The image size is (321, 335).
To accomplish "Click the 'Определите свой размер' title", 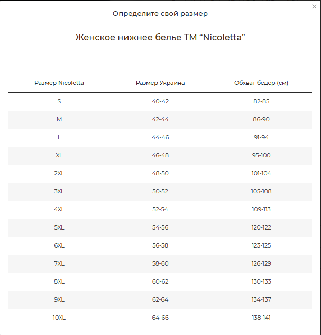I will pyautogui.click(x=160, y=13).
